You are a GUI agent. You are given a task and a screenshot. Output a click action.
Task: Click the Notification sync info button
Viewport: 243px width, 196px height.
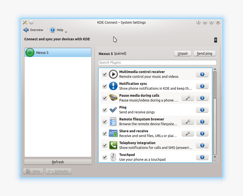click(202, 86)
